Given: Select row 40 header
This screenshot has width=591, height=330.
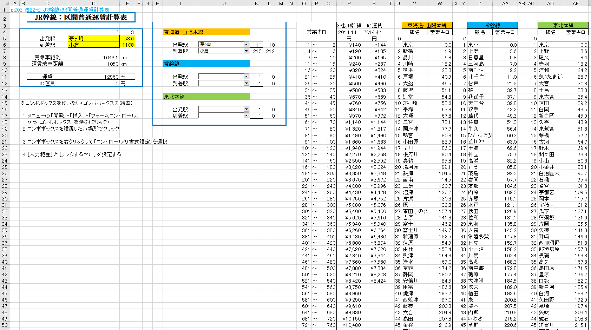Looking at the screenshot, I should point(5,262).
